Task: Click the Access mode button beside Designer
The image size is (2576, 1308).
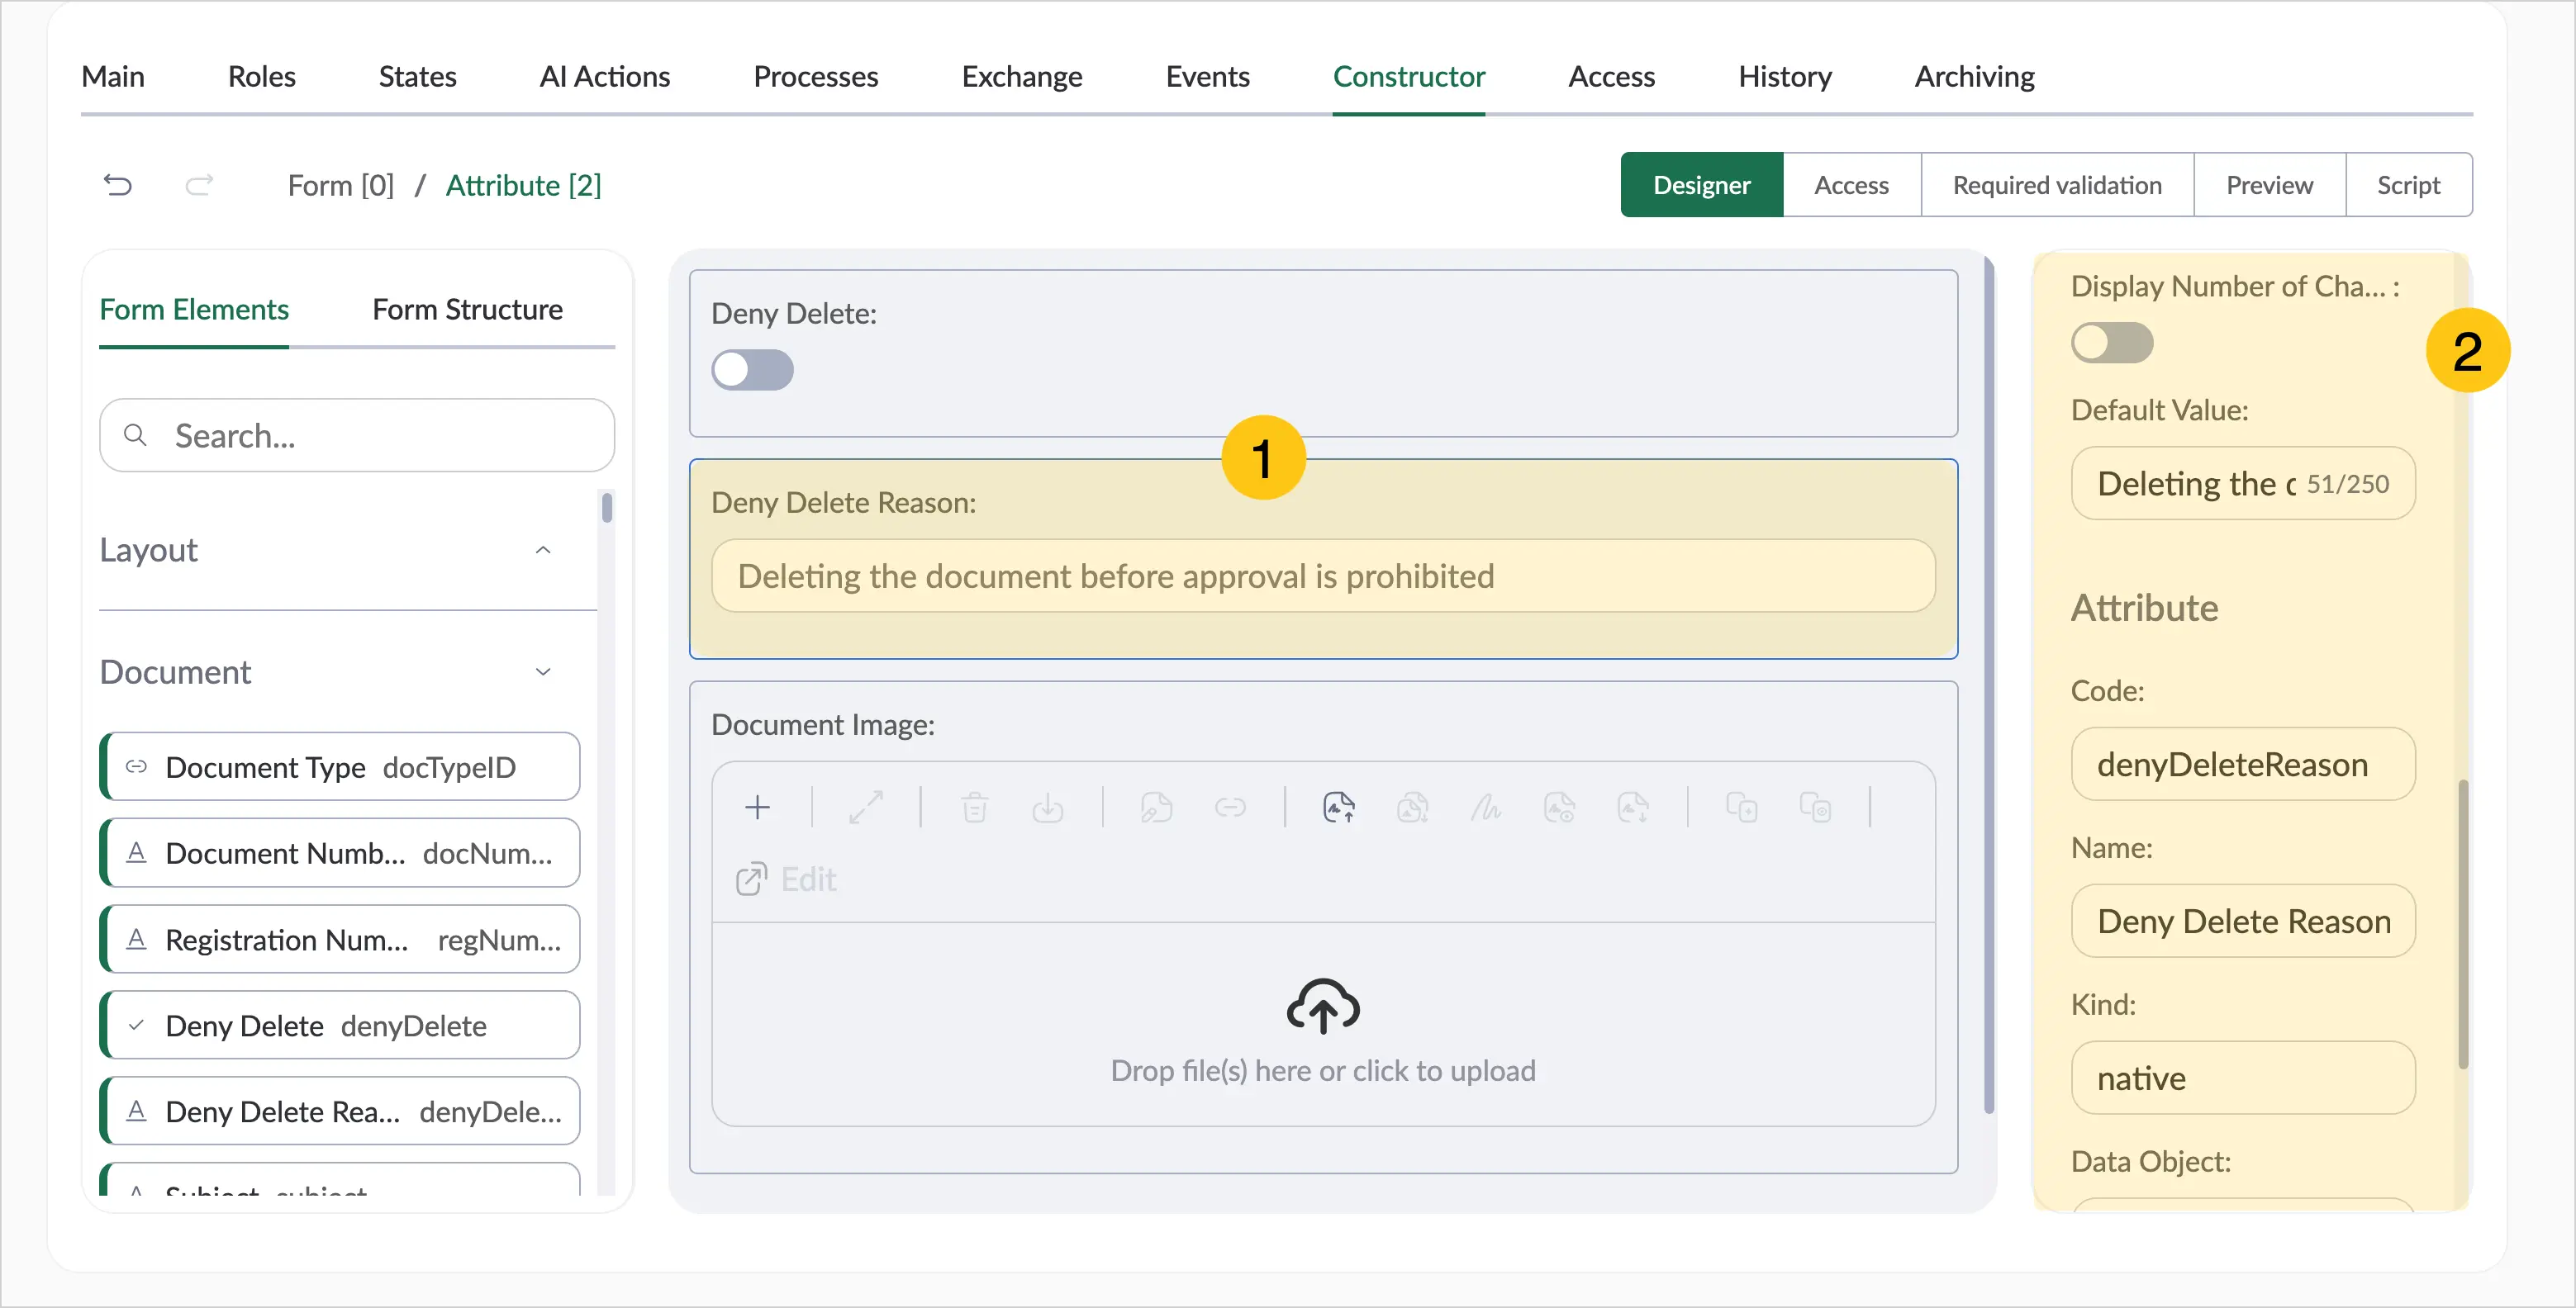Action: [1851, 185]
